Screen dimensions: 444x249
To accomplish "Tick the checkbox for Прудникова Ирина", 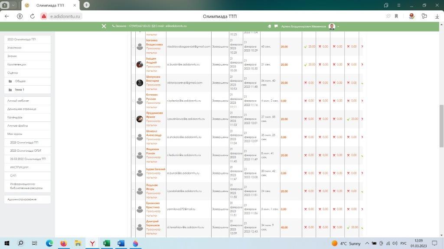I will (x=134, y=118).
